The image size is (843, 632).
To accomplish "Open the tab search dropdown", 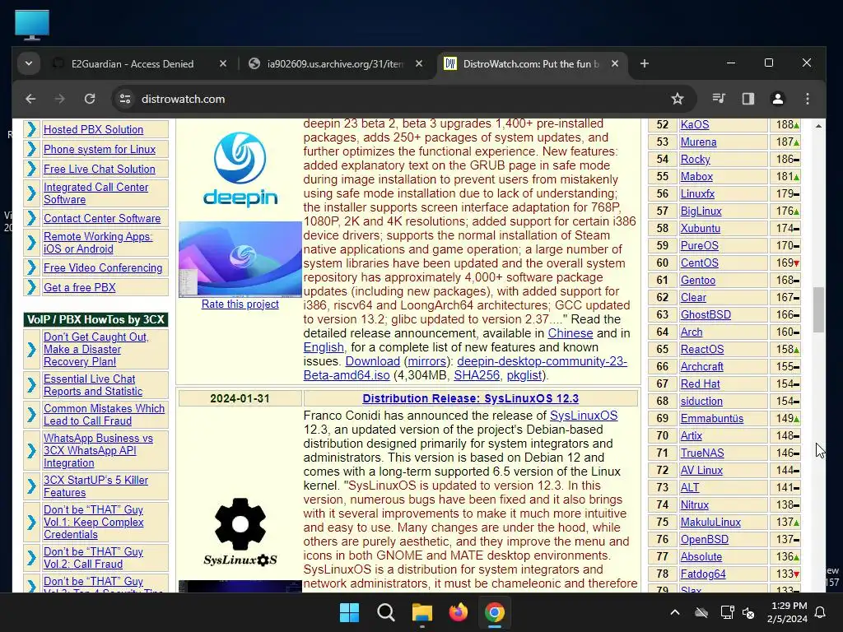I will coord(29,64).
